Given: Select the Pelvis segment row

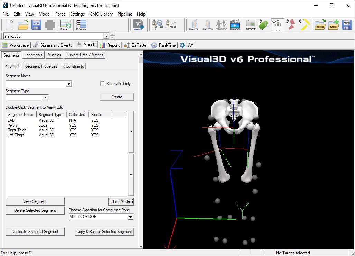Looking at the screenshot, I should click(x=67, y=125).
